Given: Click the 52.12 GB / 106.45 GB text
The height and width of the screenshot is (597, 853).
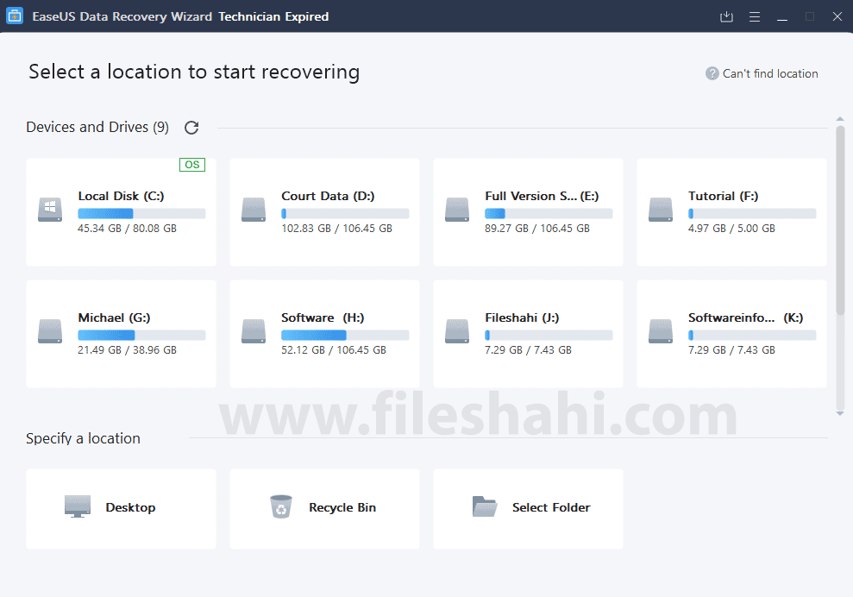Looking at the screenshot, I should tap(334, 350).
